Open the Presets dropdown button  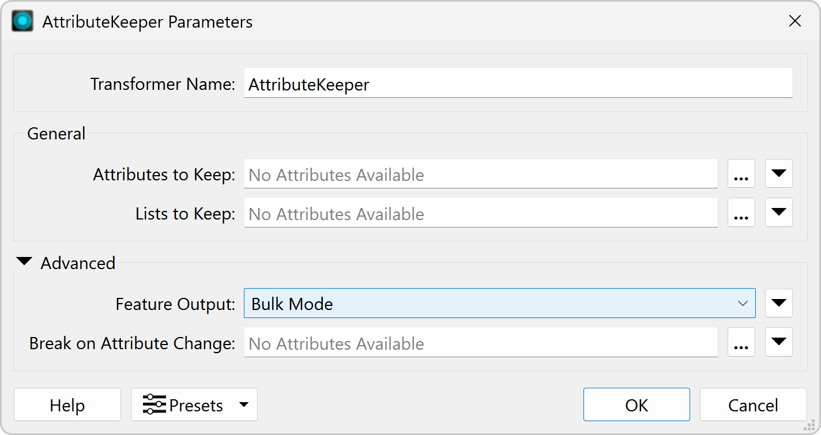(194, 405)
